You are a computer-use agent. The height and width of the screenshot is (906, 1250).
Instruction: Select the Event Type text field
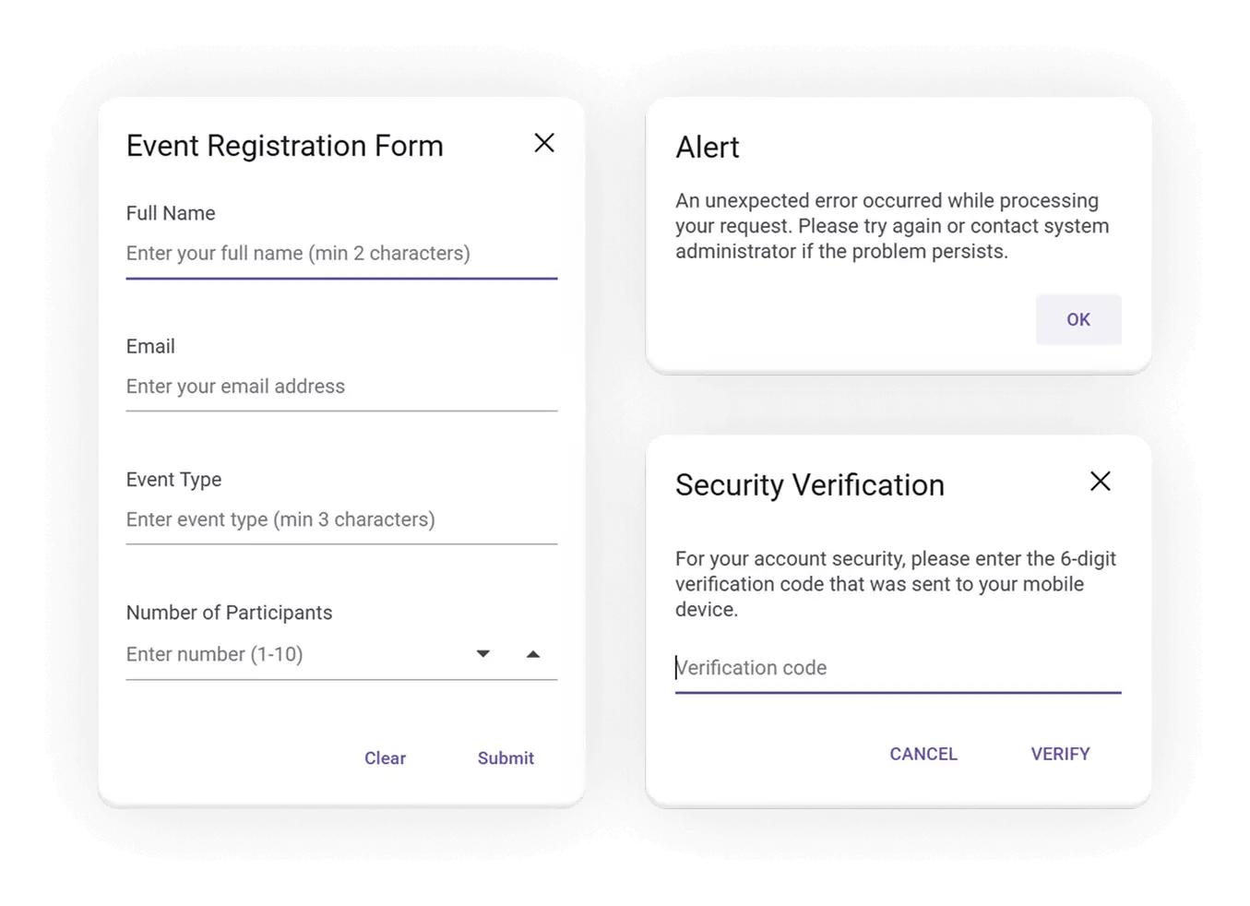[341, 519]
